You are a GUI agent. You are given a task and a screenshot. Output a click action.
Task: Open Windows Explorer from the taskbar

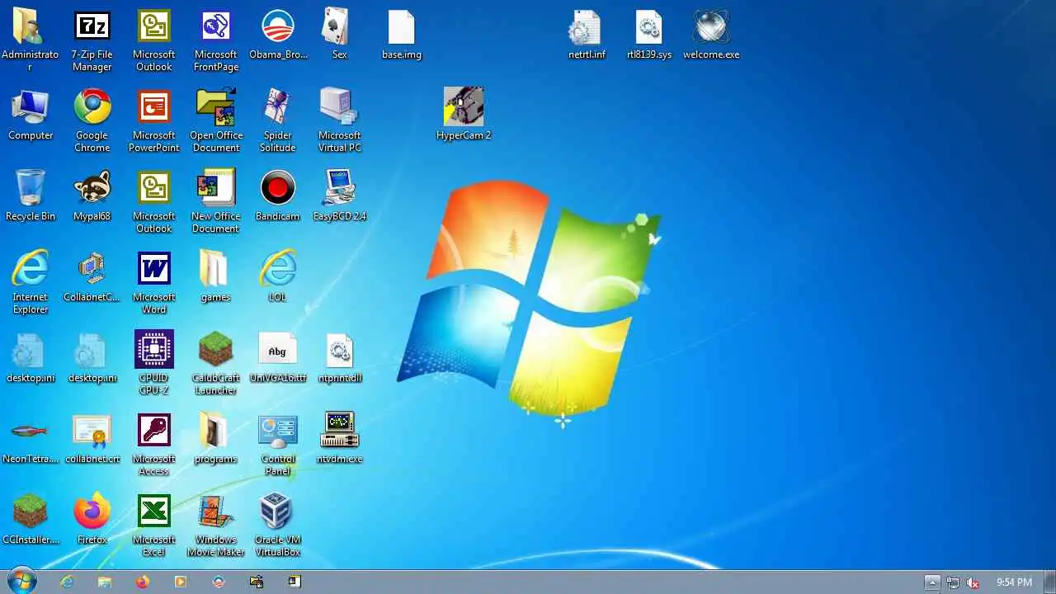[105, 582]
